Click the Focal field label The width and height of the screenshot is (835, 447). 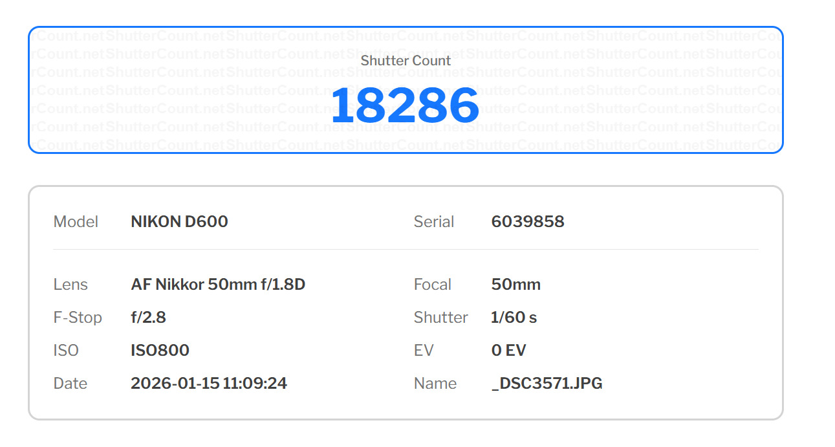tap(432, 285)
